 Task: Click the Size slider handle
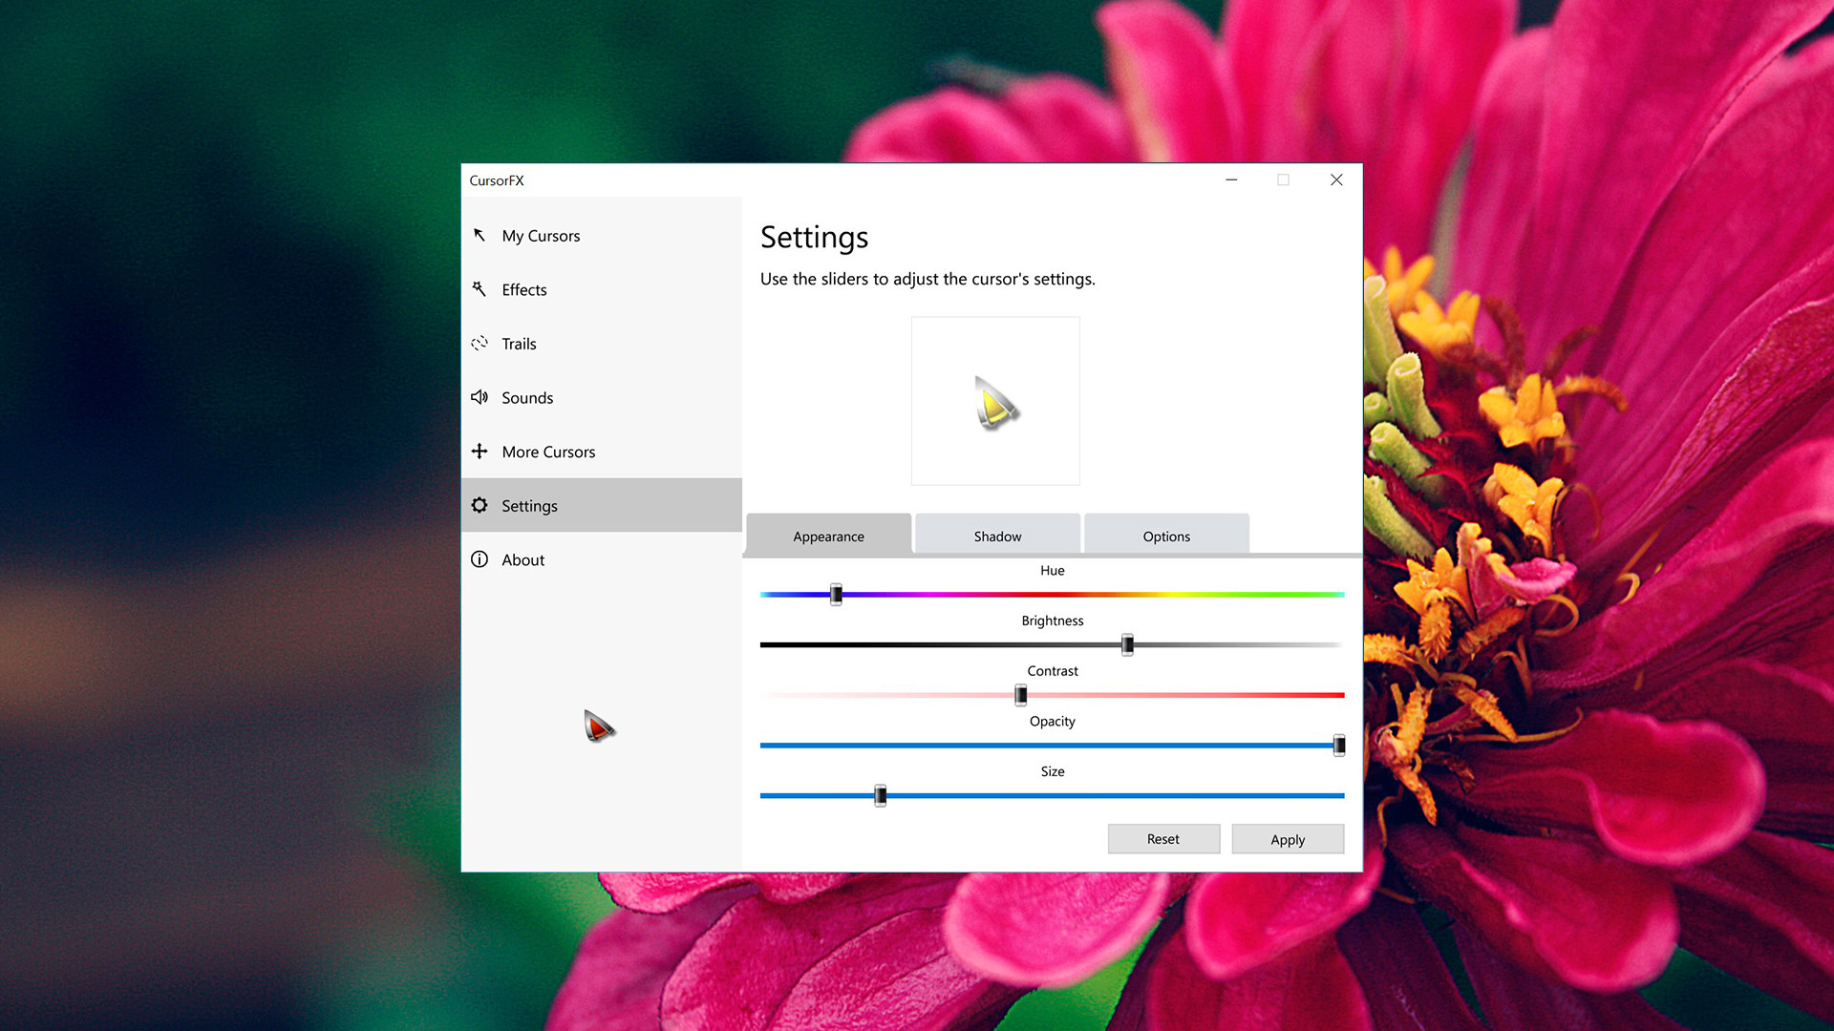point(880,795)
